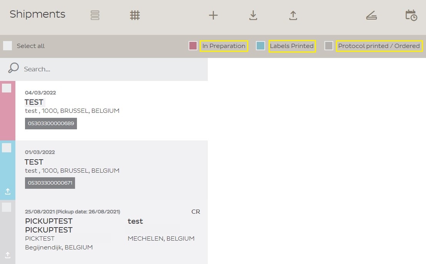Click the blue Labels Printed color swatch
426x264 pixels.
click(x=261, y=46)
